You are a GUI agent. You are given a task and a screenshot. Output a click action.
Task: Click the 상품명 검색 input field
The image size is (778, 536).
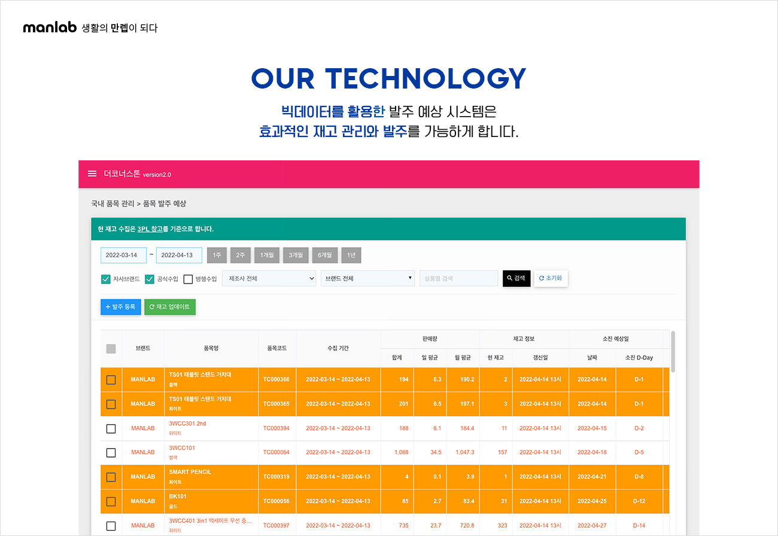pos(458,279)
